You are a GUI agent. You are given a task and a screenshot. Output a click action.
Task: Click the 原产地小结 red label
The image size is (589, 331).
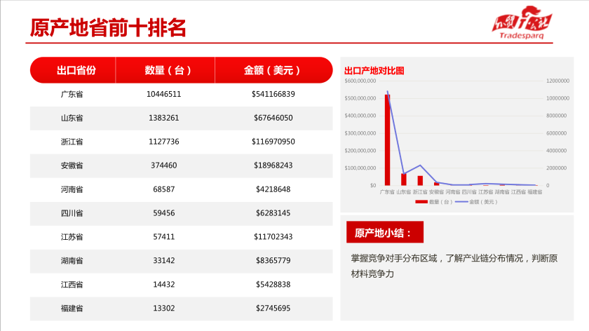[x=385, y=232]
